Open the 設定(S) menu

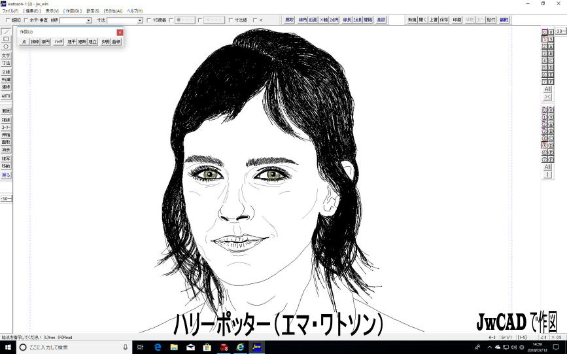point(93,11)
